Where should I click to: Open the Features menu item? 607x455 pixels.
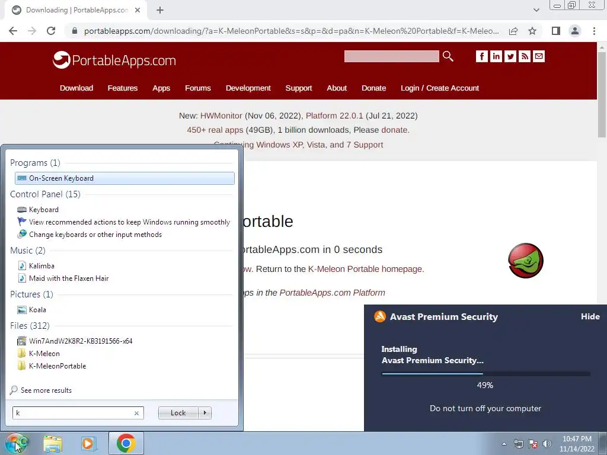tap(122, 88)
